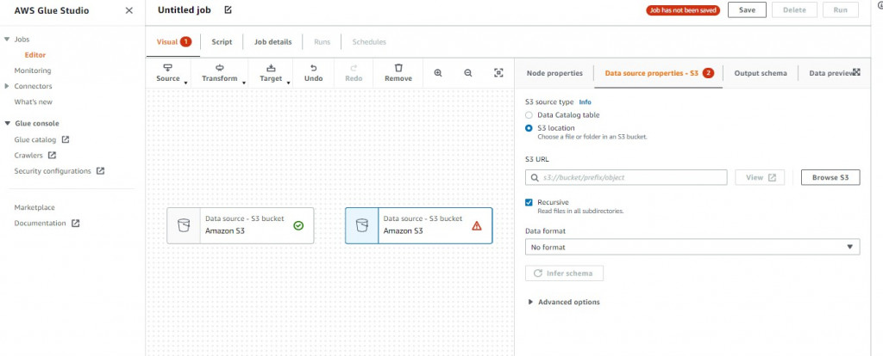Open What's new page
The width and height of the screenshot is (883, 356).
(x=34, y=102)
